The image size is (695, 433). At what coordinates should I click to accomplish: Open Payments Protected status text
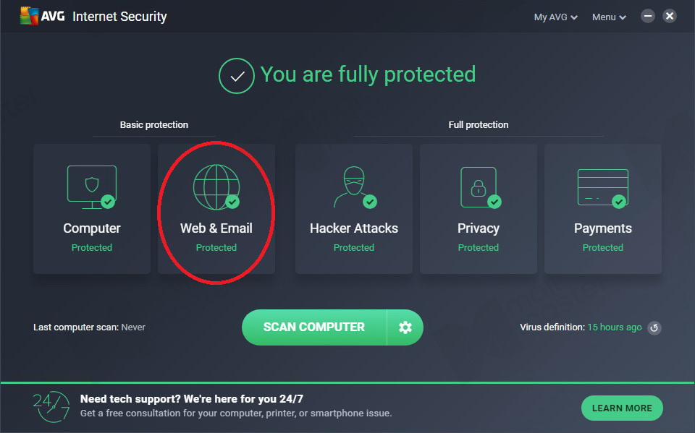tap(603, 247)
